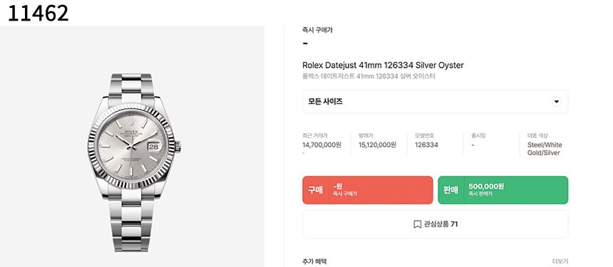Screen dimensions: 613x267
Task: Click the 발매가 15,120,000원 value
Action: [x=377, y=145]
